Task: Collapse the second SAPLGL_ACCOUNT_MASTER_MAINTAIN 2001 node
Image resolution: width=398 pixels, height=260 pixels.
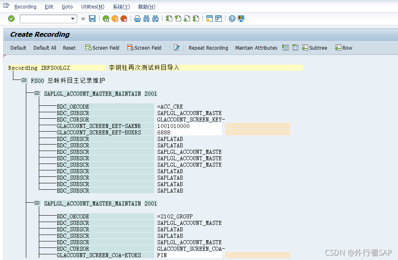Action: (37, 203)
